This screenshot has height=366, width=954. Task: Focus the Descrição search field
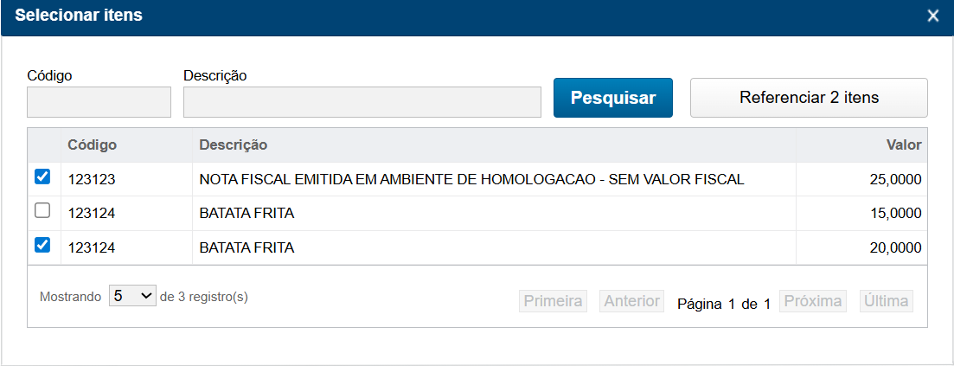tap(362, 102)
